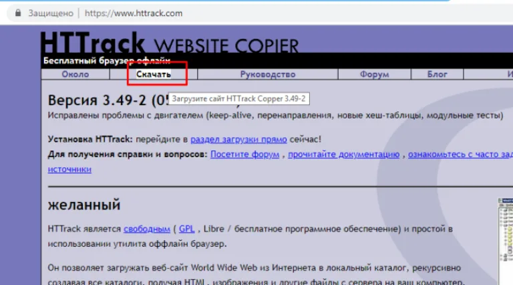Screen dimensions: 513x285
Task: Follow the GPL link
Action: 187,229
